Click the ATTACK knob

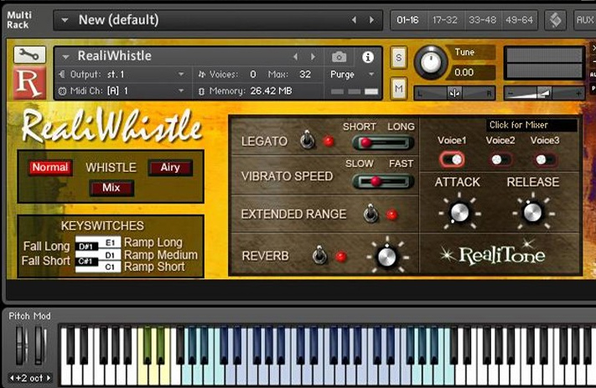click(x=459, y=212)
